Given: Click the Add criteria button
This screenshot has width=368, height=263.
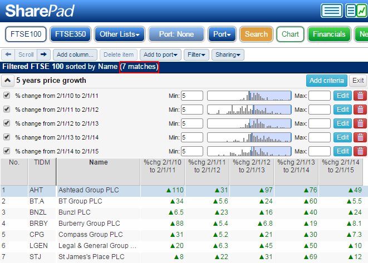Looking at the screenshot, I should click(326, 81).
